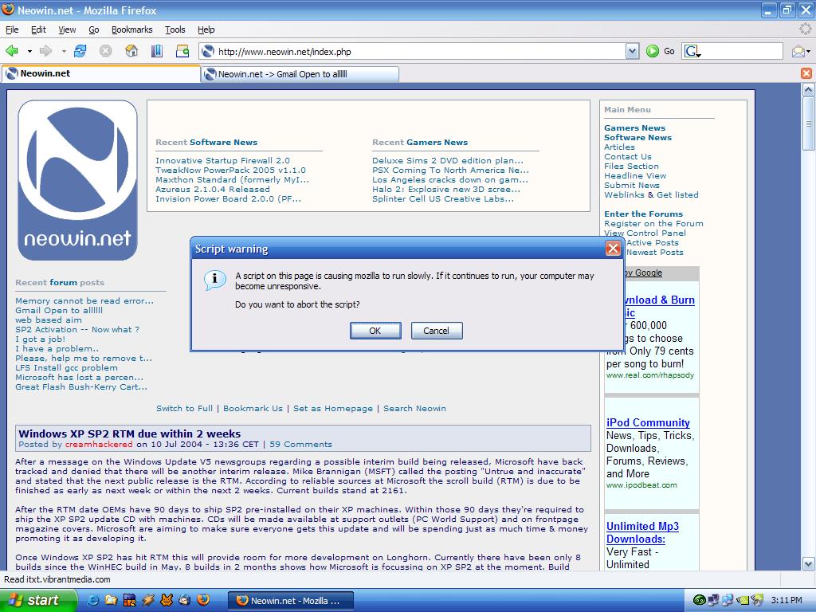
Task: Go to the Home page icon
Action: click(131, 51)
